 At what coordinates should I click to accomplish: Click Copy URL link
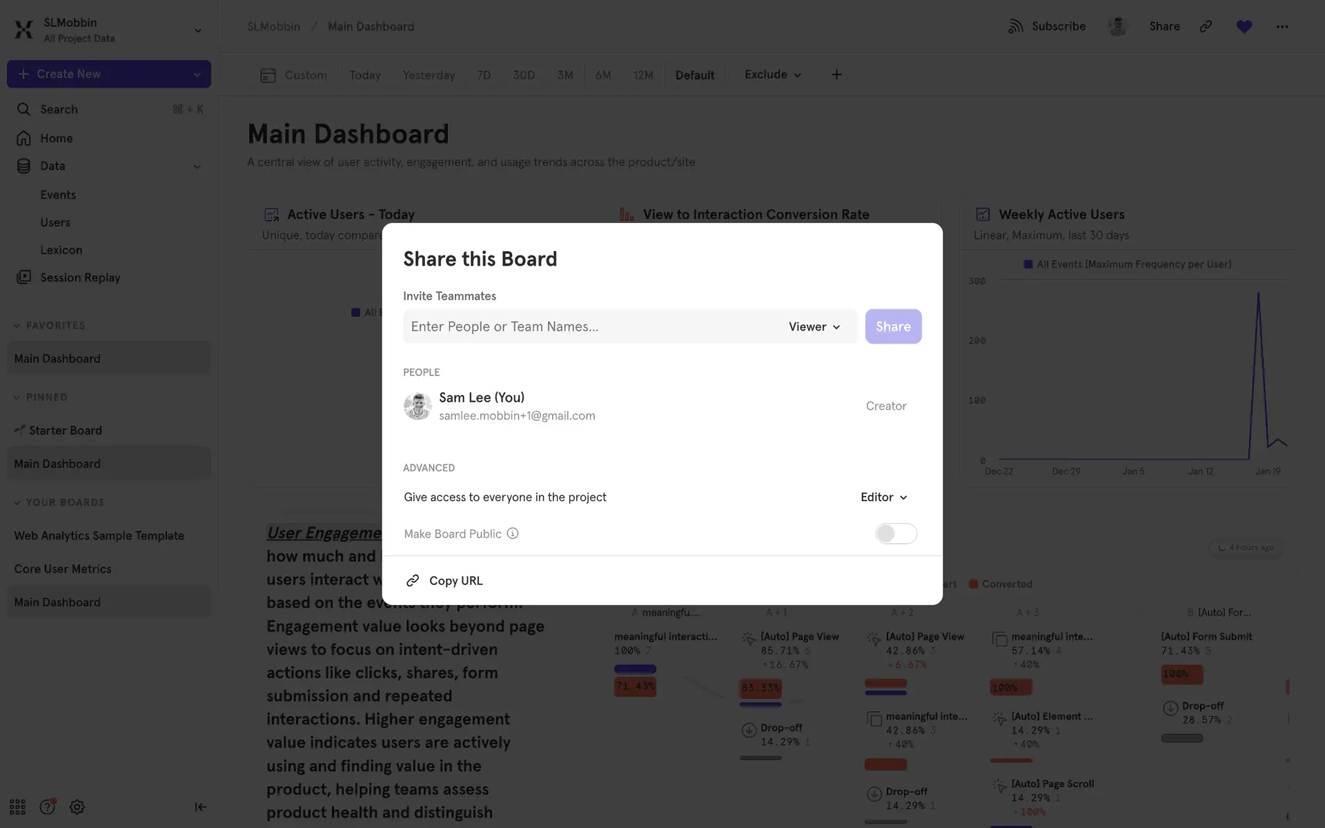click(x=455, y=581)
